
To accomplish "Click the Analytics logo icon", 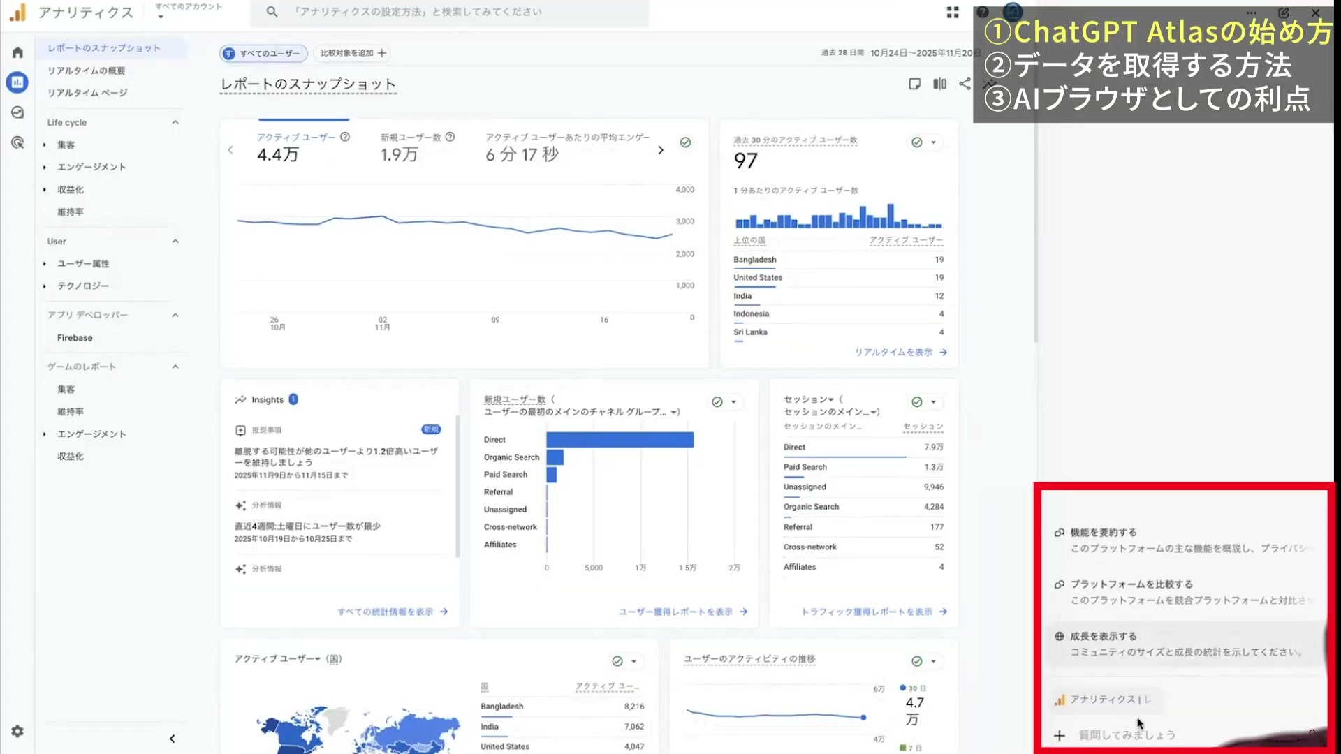I will (17, 12).
